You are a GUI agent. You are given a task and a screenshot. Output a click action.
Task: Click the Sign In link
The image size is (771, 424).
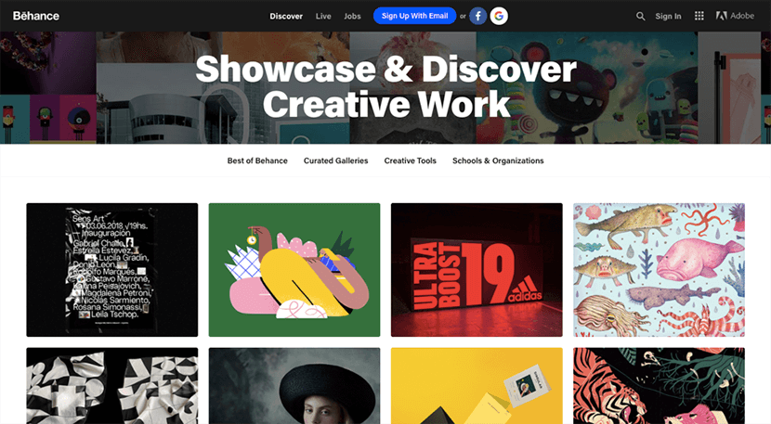668,16
